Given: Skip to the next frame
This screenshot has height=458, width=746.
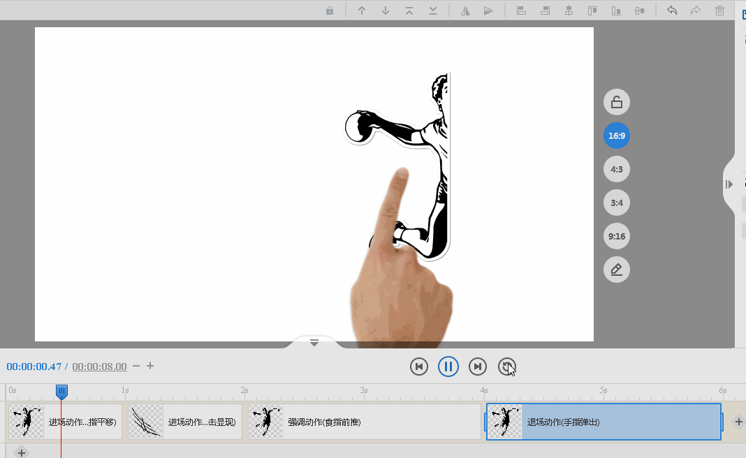Looking at the screenshot, I should 477,366.
